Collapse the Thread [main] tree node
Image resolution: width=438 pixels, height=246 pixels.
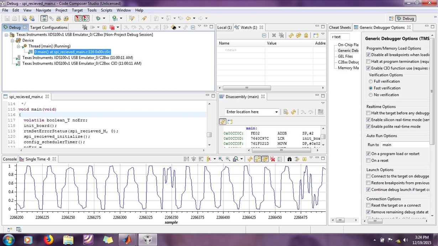19,46
